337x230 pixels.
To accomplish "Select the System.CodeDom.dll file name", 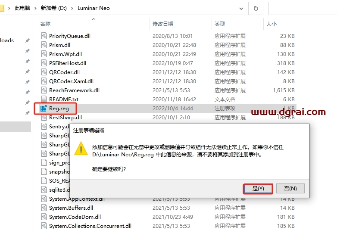I will coord(75,217).
